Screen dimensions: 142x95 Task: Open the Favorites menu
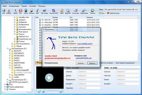[x=33, y=6]
